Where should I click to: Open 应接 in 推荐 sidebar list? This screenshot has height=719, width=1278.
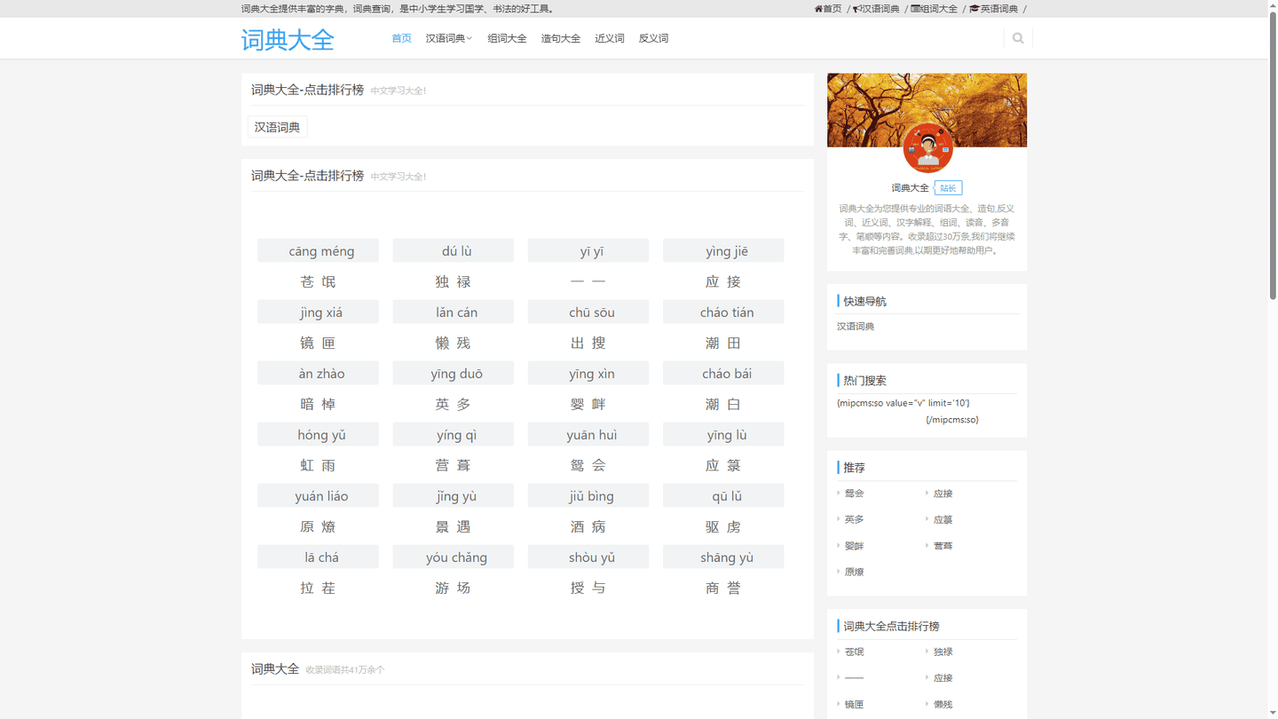(943, 494)
